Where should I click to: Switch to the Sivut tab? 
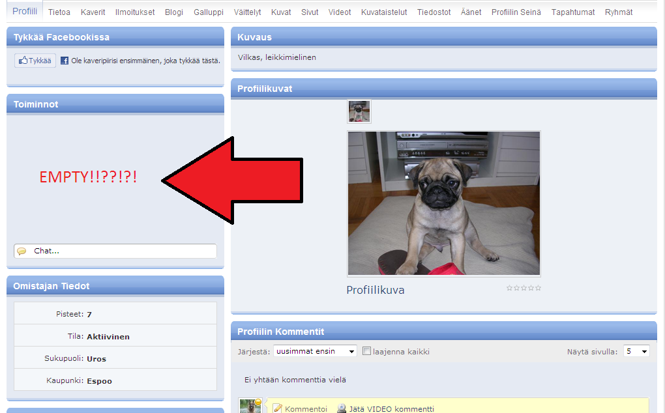click(x=310, y=12)
